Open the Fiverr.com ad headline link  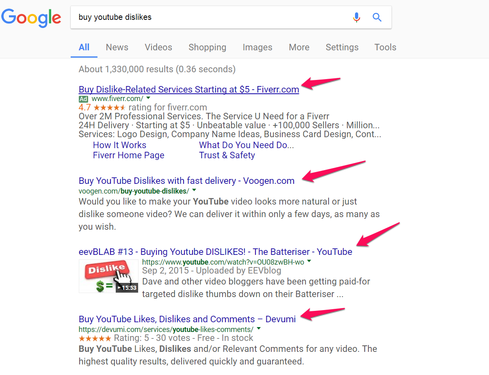[189, 90]
